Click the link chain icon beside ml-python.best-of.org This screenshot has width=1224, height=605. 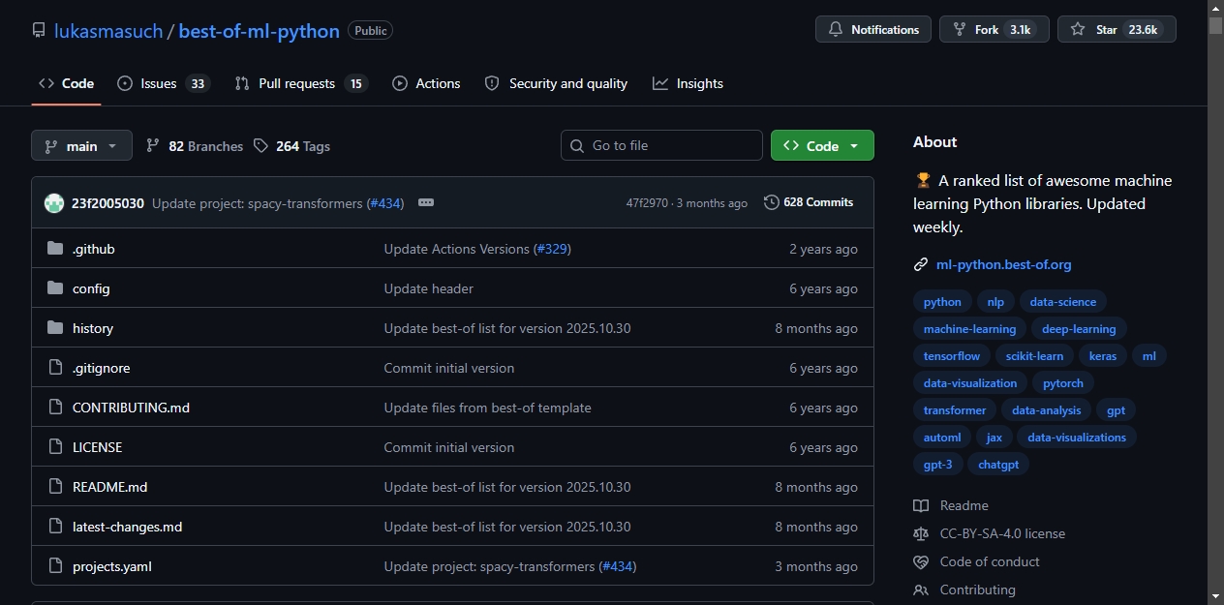921,264
